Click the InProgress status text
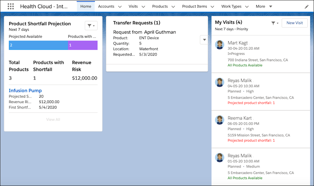This screenshot has width=314, height=186. (x=236, y=54)
